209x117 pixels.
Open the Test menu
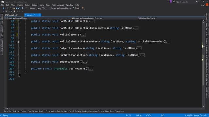click(x=54, y=5)
